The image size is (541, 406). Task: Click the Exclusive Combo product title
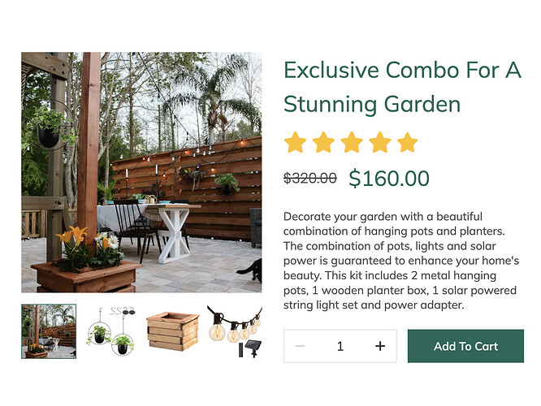click(401, 87)
